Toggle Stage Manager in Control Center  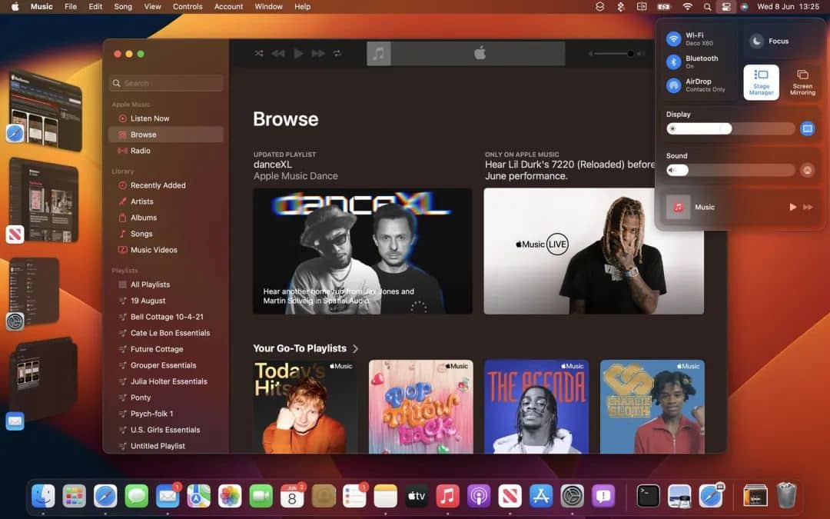pos(761,82)
